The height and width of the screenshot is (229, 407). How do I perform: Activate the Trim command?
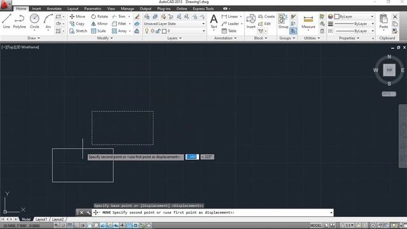[119, 17]
